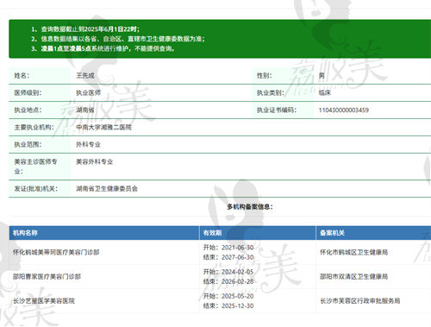
Task: Select 中南大学湘雅二医院 text
Action: (103, 127)
